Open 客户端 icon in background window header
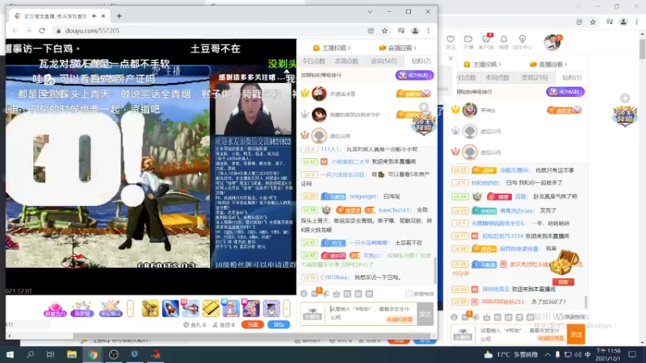The height and width of the screenshot is (363, 646). (486, 39)
